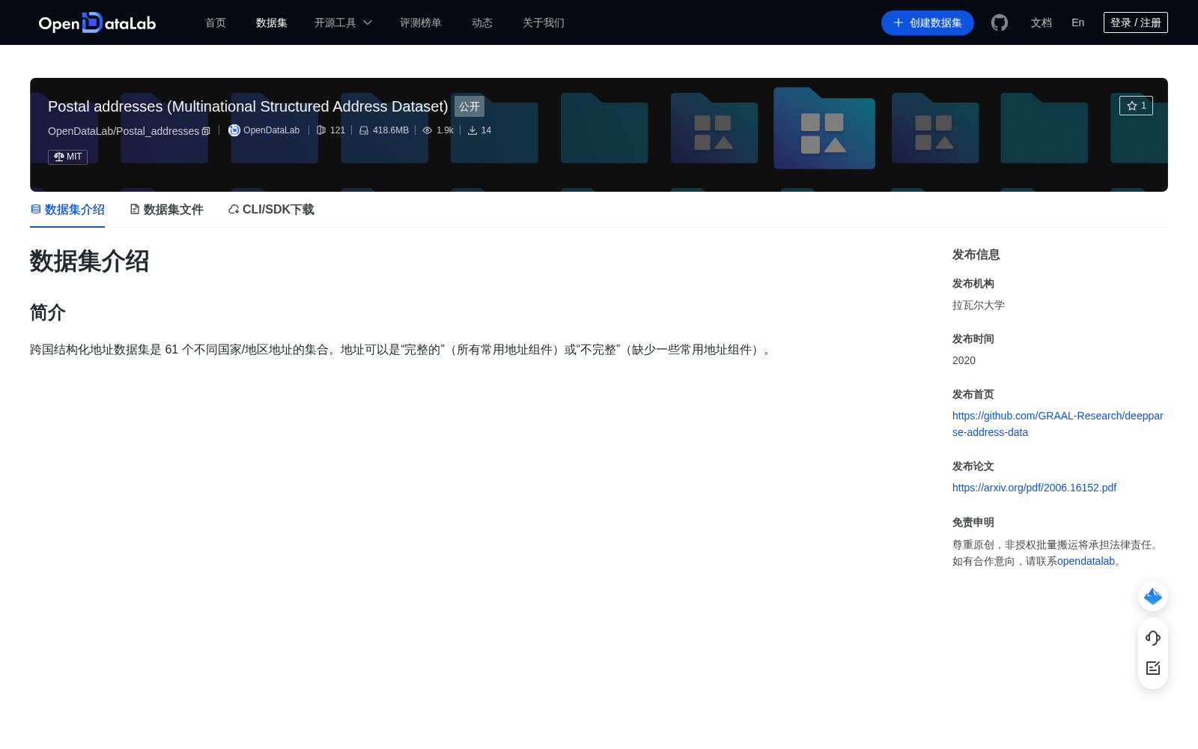The width and height of the screenshot is (1198, 749).
Task: Open 评测榜单 navigation item
Action: tap(421, 22)
